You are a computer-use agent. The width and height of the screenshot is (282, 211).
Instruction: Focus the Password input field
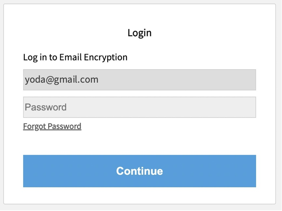click(139, 107)
